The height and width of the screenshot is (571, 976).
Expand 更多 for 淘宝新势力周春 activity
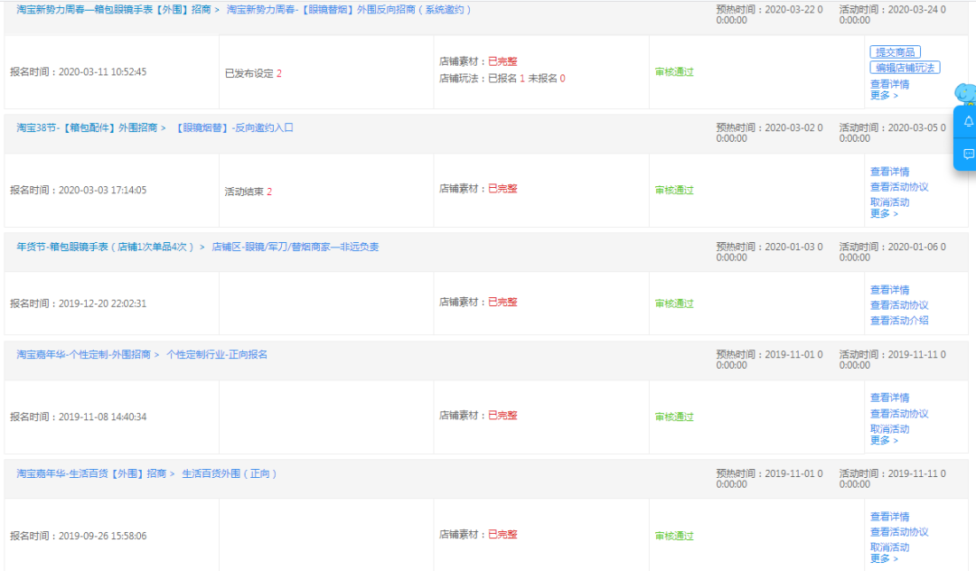[884, 95]
